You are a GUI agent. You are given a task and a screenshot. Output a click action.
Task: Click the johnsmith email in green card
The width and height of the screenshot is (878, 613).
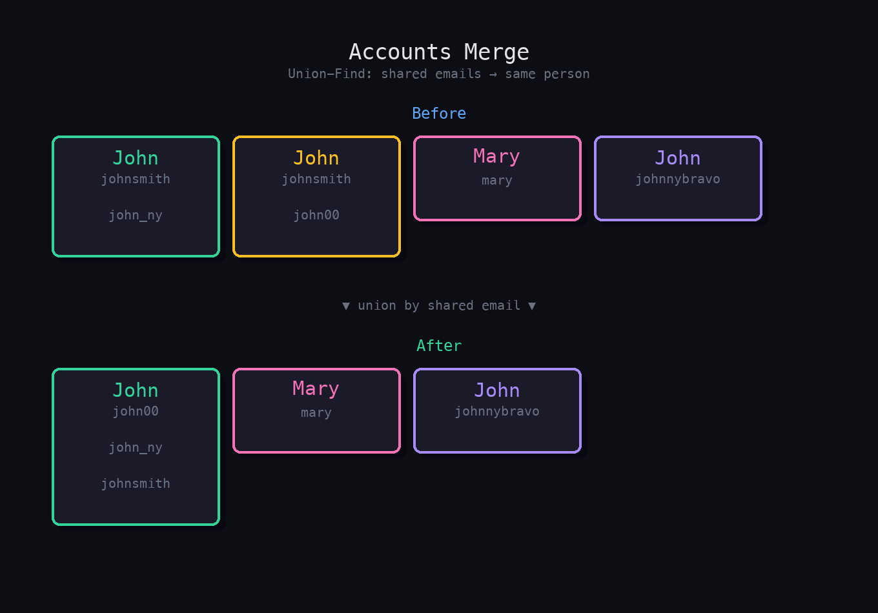tap(136, 179)
